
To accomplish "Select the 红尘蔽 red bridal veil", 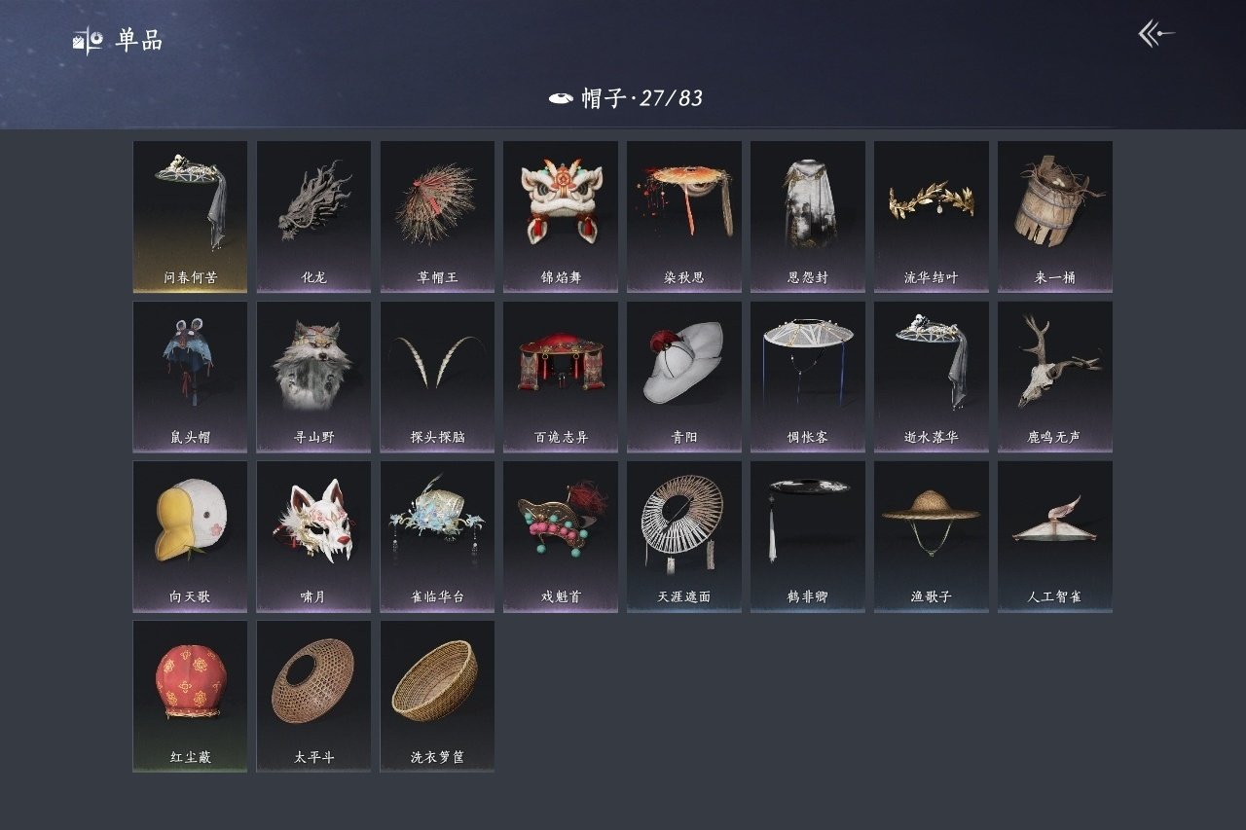I will tap(190, 696).
